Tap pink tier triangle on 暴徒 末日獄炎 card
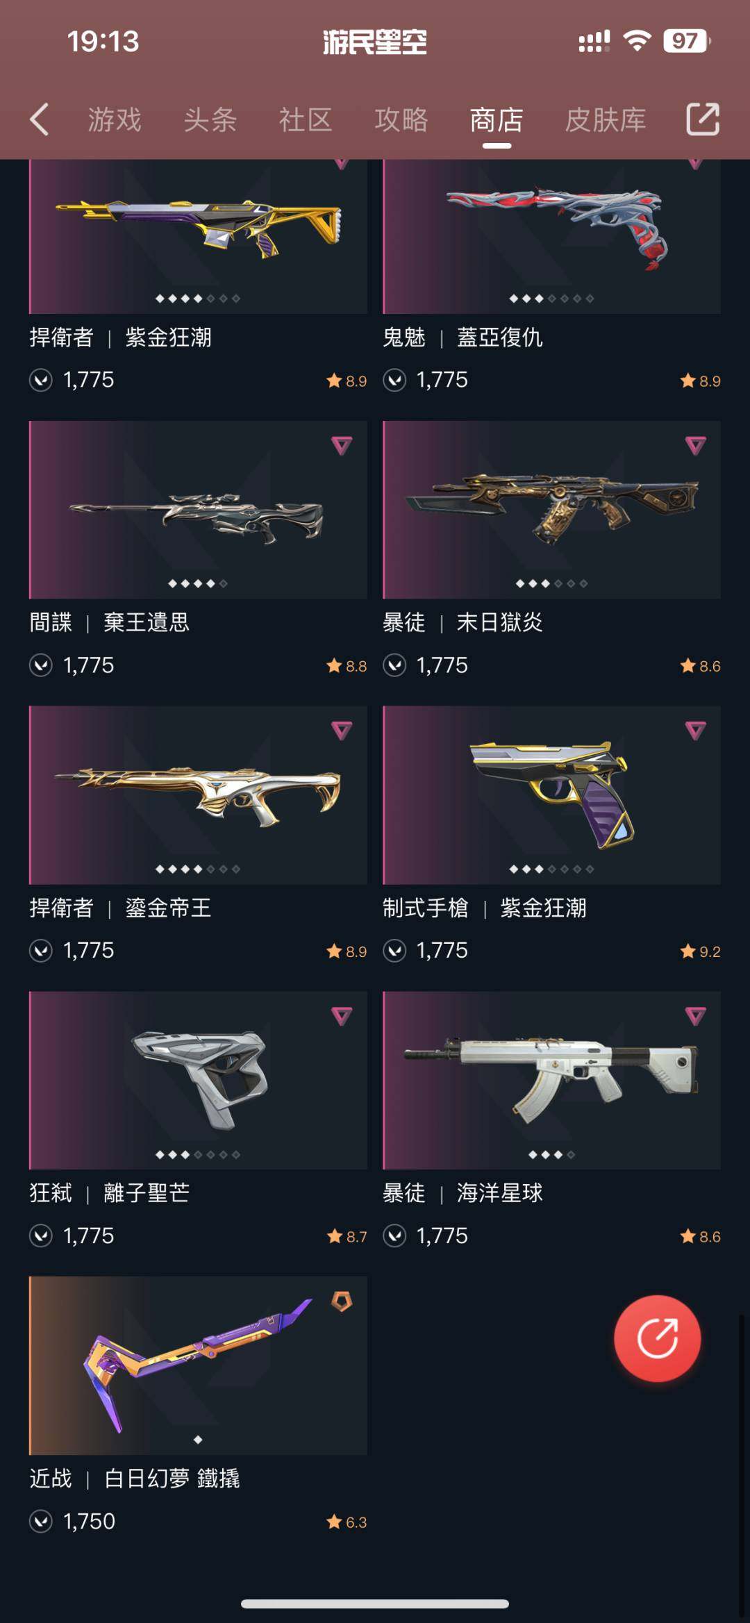Viewport: 750px width, 1623px height. [x=695, y=445]
